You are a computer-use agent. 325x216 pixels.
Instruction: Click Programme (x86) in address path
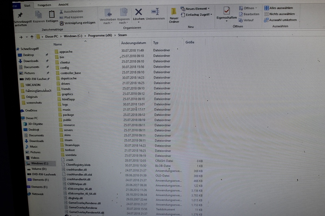pos(100,36)
